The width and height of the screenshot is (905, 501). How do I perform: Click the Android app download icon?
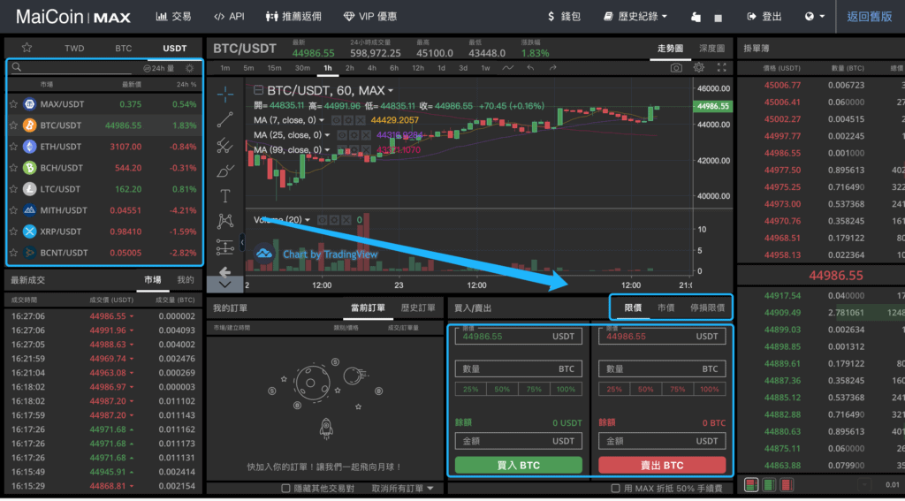[x=718, y=18]
